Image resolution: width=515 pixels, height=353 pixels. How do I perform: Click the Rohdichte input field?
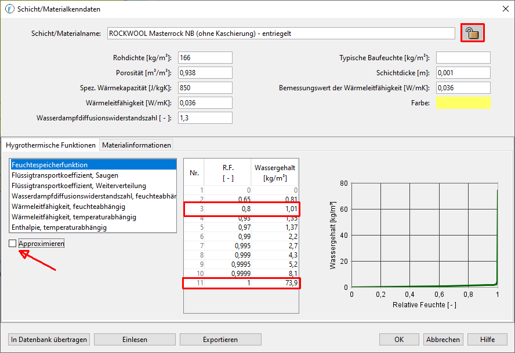[205, 58]
